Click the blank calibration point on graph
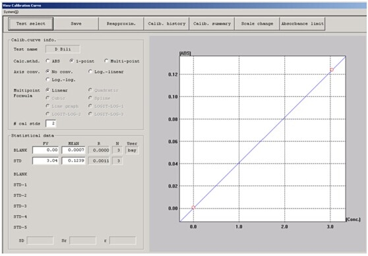 193,207
